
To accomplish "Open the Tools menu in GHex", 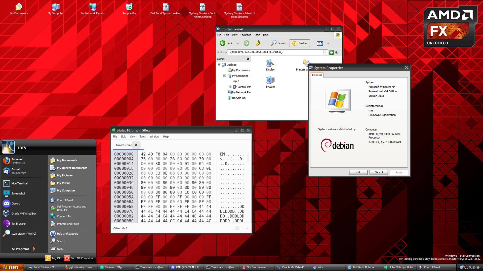I will pyautogui.click(x=142, y=137).
